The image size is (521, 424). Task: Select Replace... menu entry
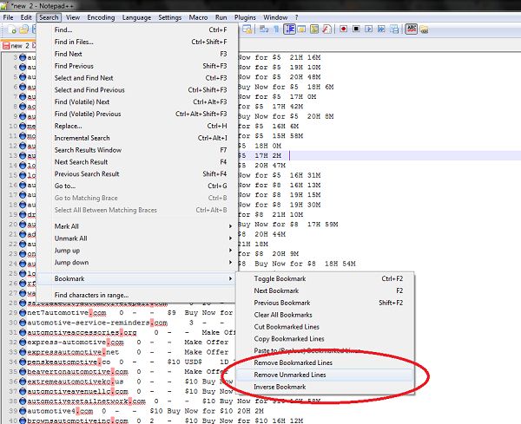(x=137, y=126)
